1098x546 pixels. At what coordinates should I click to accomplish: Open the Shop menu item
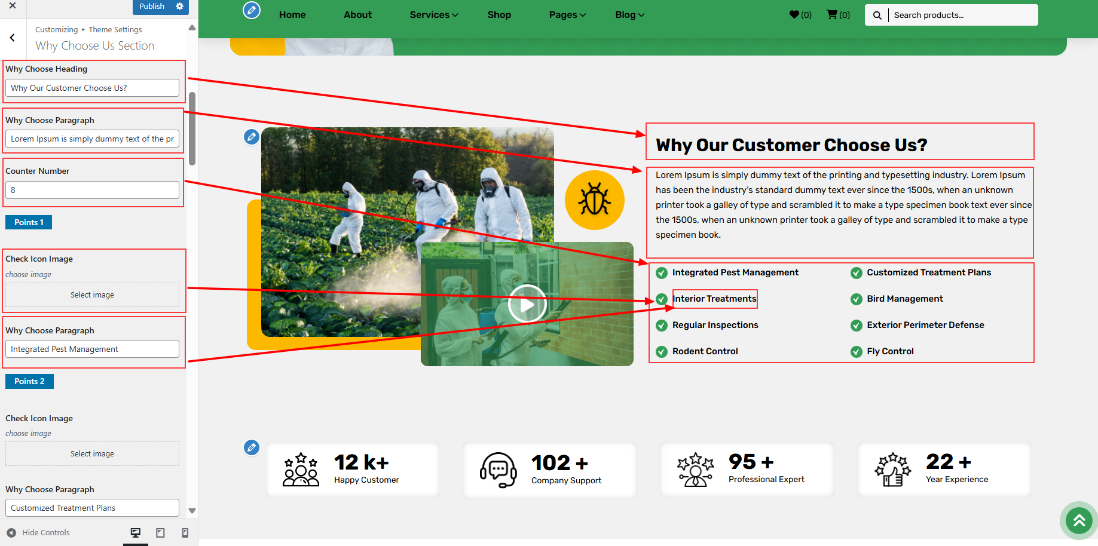pyautogui.click(x=499, y=15)
